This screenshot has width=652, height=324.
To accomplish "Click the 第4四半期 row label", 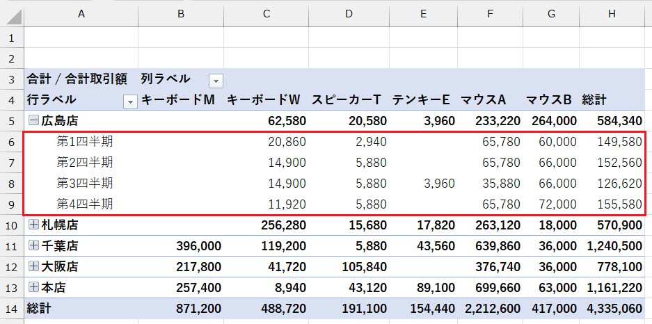I will pos(85,204).
